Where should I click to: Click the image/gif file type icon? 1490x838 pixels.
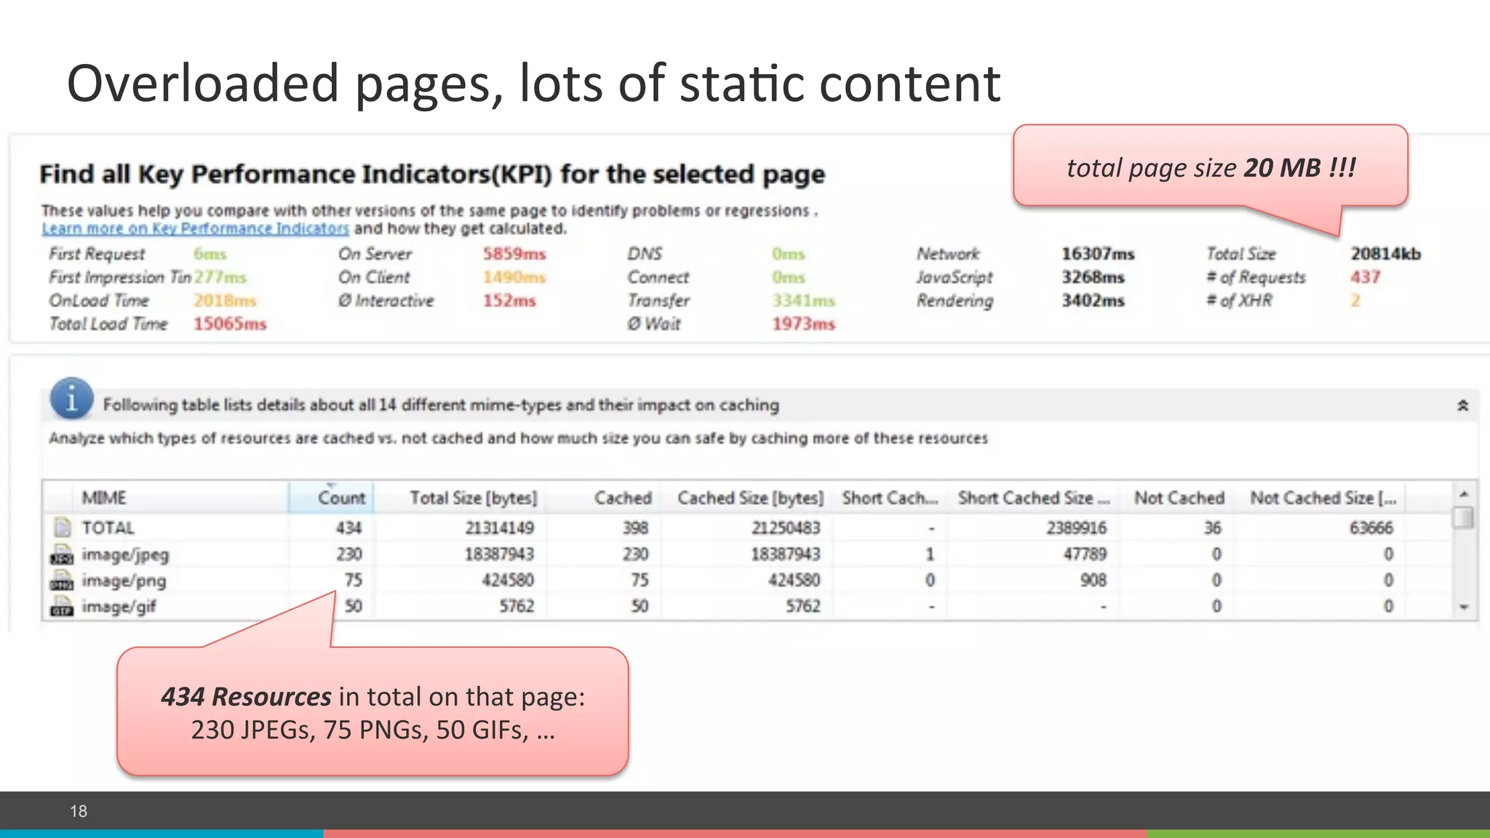pos(62,607)
